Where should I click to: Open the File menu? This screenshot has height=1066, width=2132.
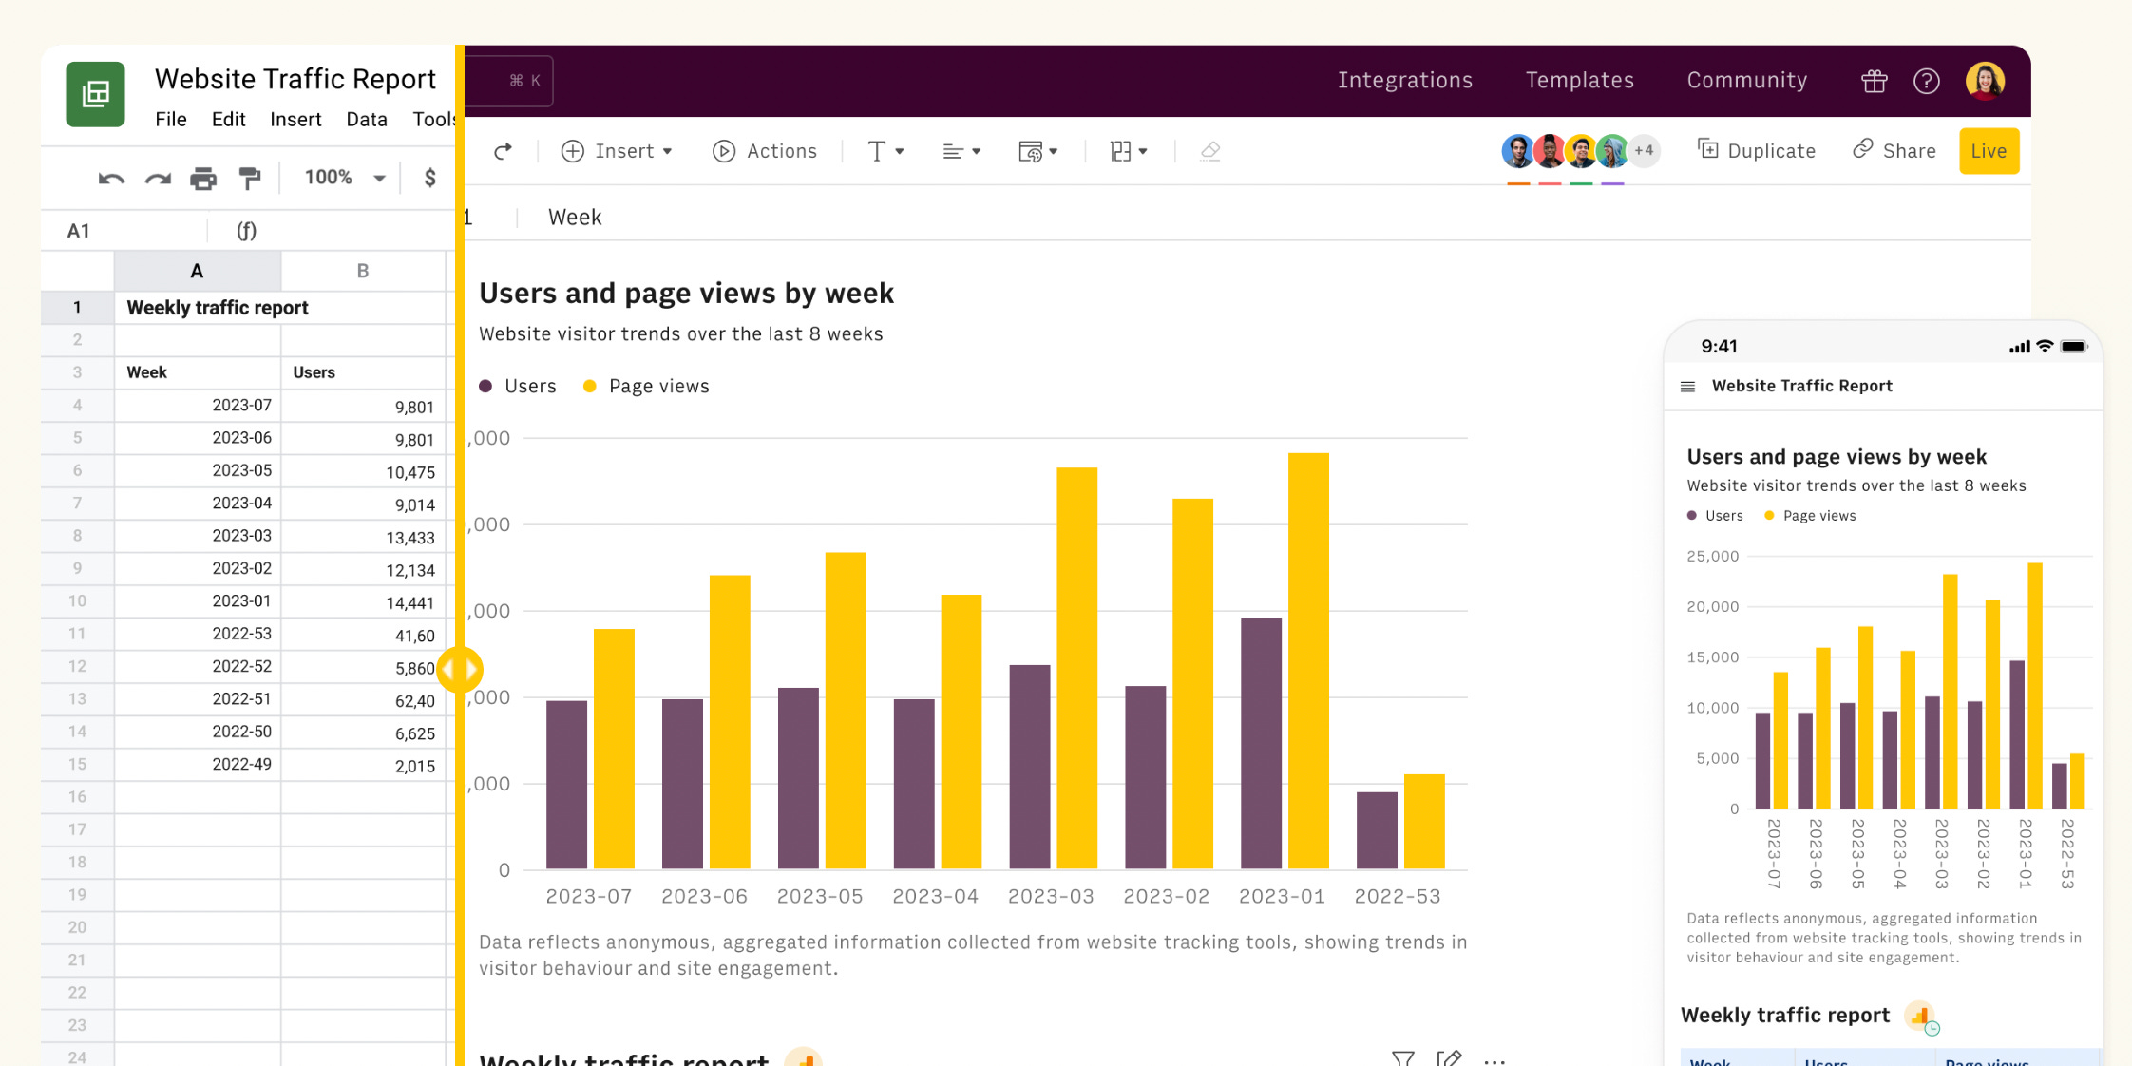click(171, 120)
